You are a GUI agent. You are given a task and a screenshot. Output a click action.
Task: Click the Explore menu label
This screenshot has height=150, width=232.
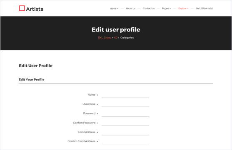click(x=182, y=8)
